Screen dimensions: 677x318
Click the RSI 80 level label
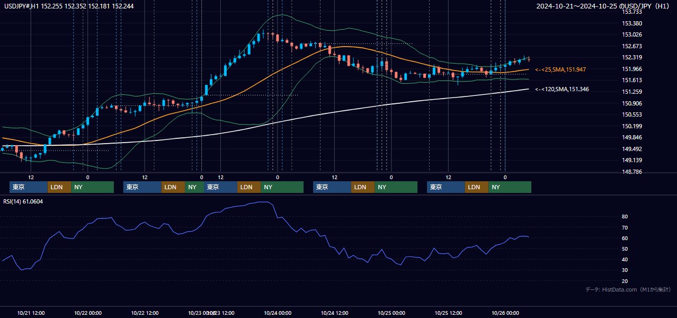coord(625,217)
